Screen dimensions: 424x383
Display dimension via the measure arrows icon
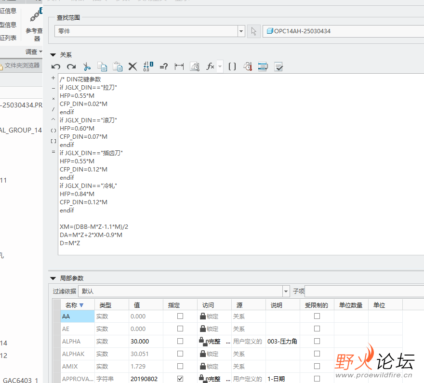pos(179,66)
